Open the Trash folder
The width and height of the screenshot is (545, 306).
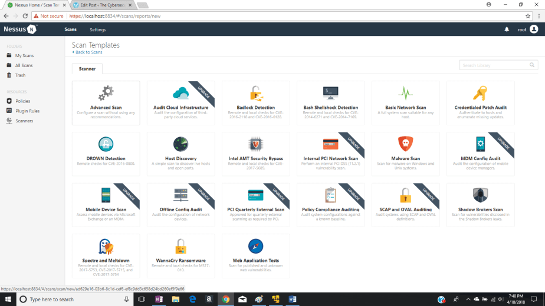pos(20,75)
